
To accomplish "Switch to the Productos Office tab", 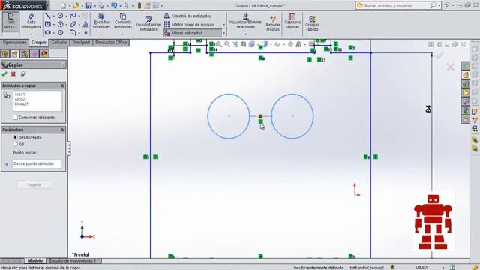I will pos(111,43).
